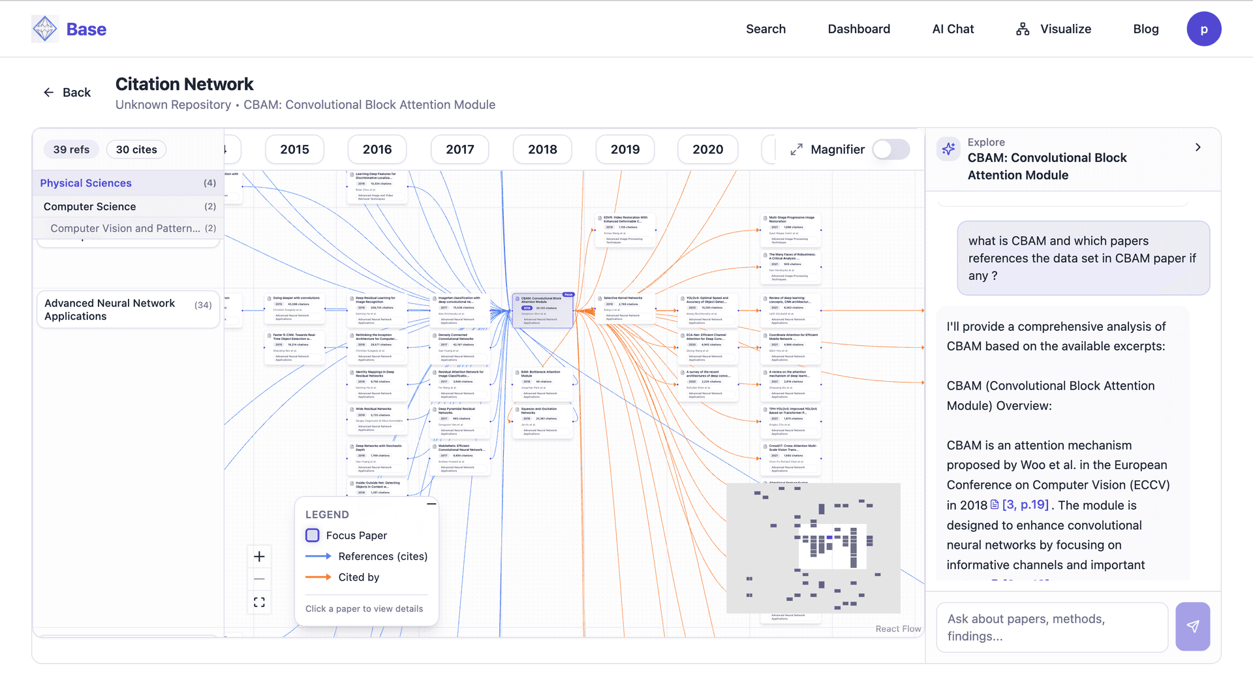Viewport: 1253px width, 678px height.
Task: Go back using the Back button
Action: 67,93
